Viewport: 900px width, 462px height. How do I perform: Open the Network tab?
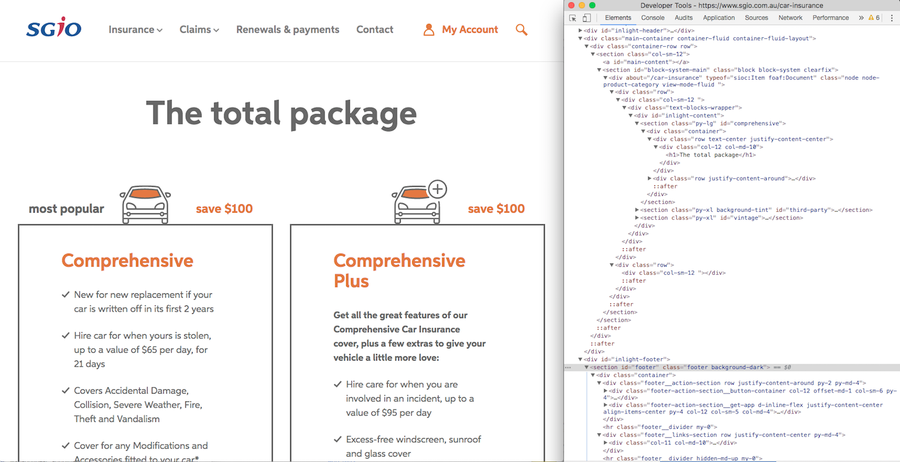(790, 18)
